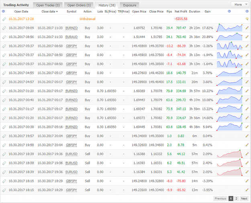The image size is (251, 203).
Task: Edit pencil icon for EURNZD 17.82% trade
Action: click(247, 28)
